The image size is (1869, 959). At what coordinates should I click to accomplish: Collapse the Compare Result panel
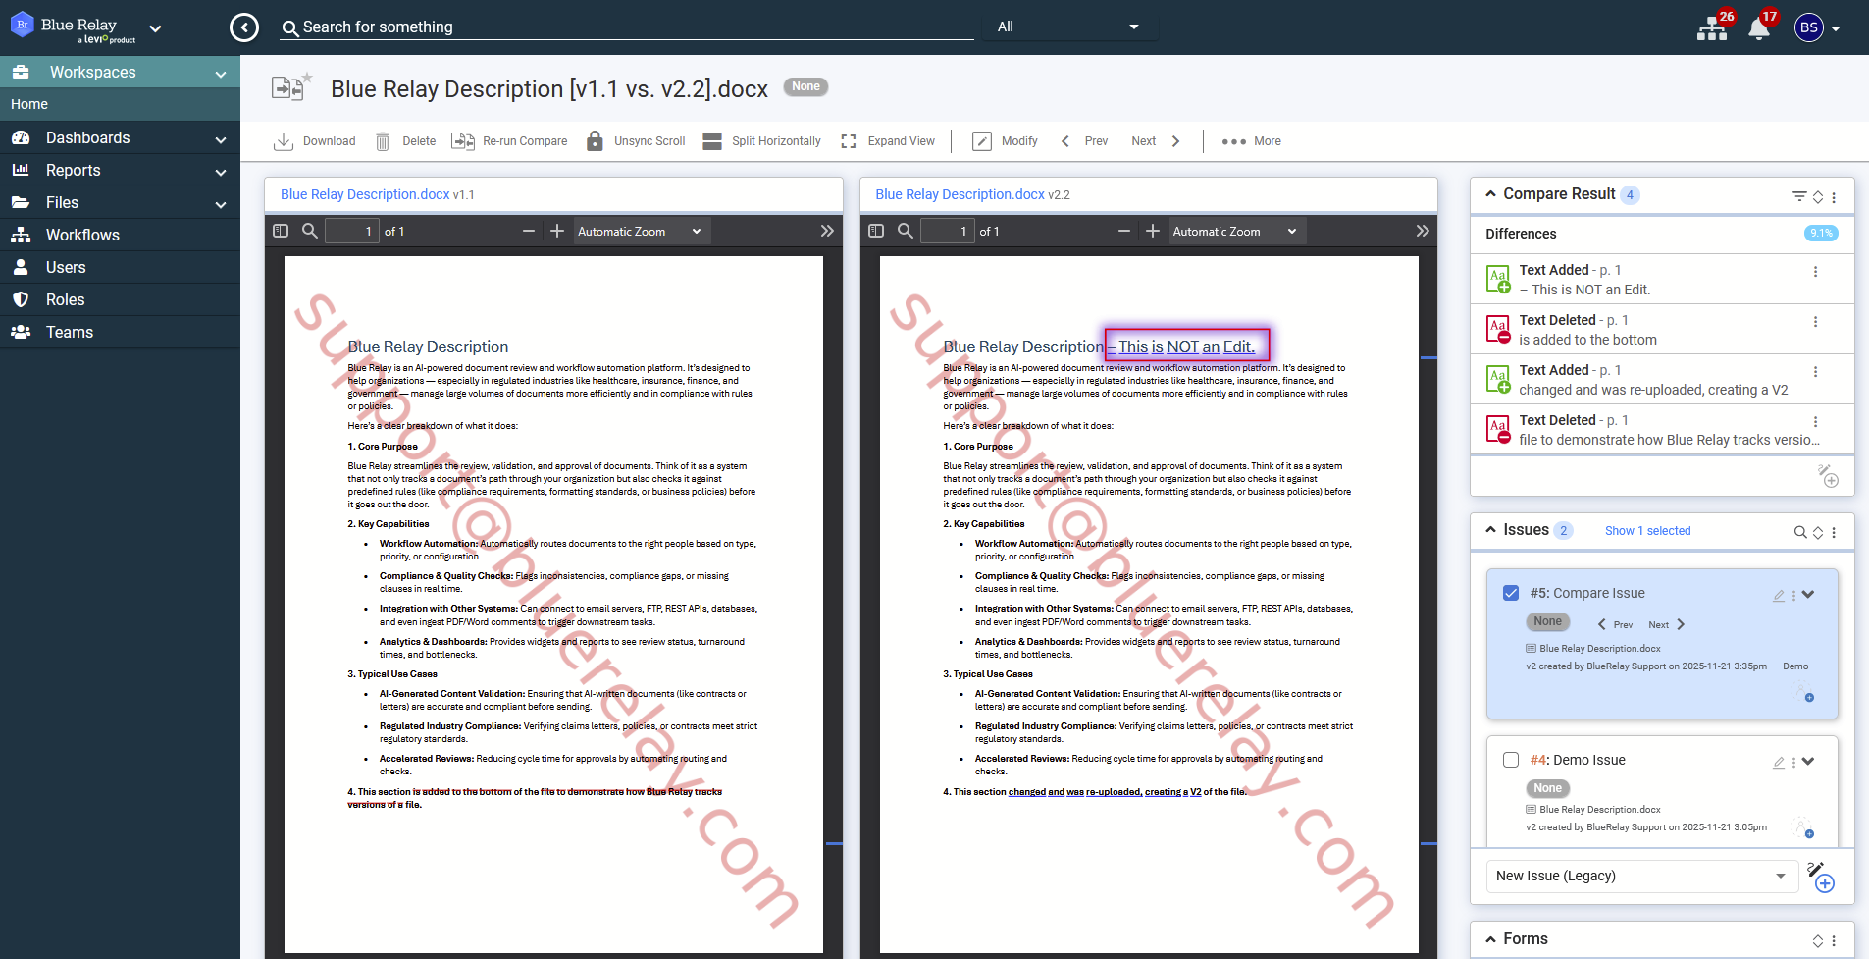point(1491,194)
